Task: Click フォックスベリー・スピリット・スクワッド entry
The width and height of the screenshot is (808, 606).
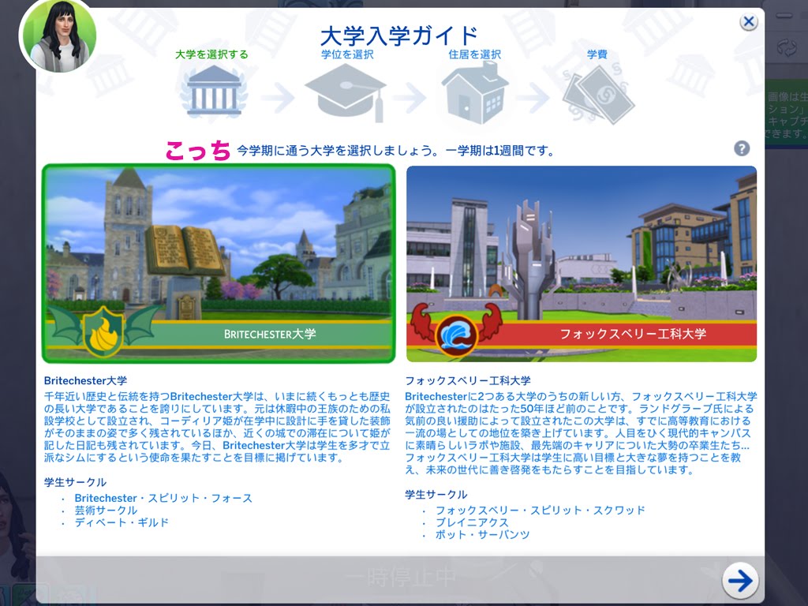Action: point(540,511)
